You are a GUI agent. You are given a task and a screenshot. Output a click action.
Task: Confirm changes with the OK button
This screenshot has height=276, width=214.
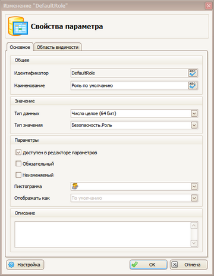point(149,265)
